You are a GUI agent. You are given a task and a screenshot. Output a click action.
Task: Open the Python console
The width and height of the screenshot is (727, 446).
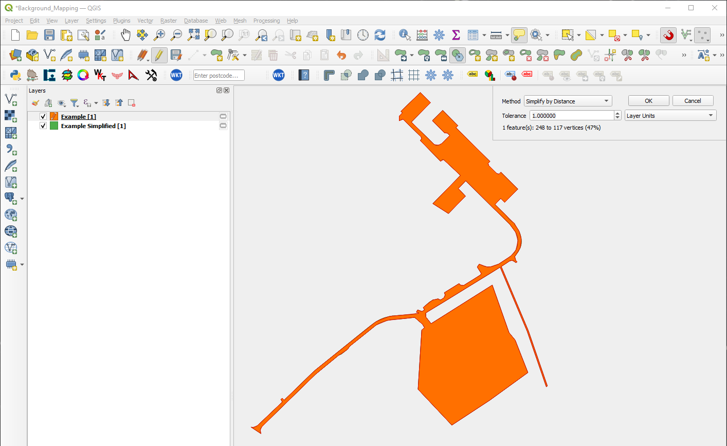tap(14, 75)
